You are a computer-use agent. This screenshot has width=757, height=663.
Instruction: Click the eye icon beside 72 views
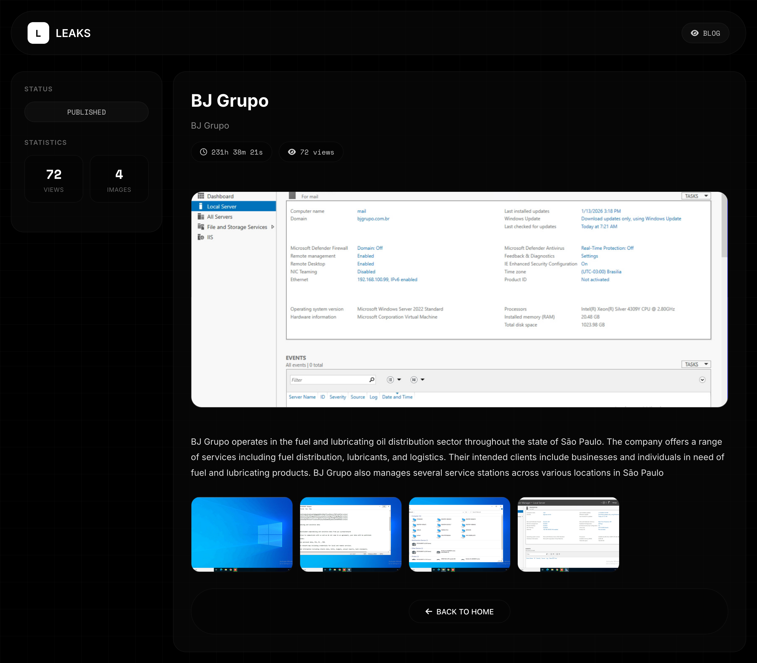click(x=292, y=152)
